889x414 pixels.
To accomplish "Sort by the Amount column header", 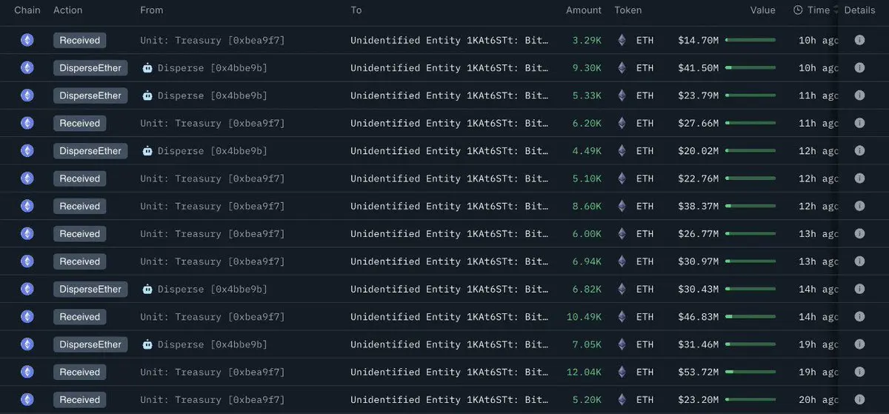I will 584,10.
